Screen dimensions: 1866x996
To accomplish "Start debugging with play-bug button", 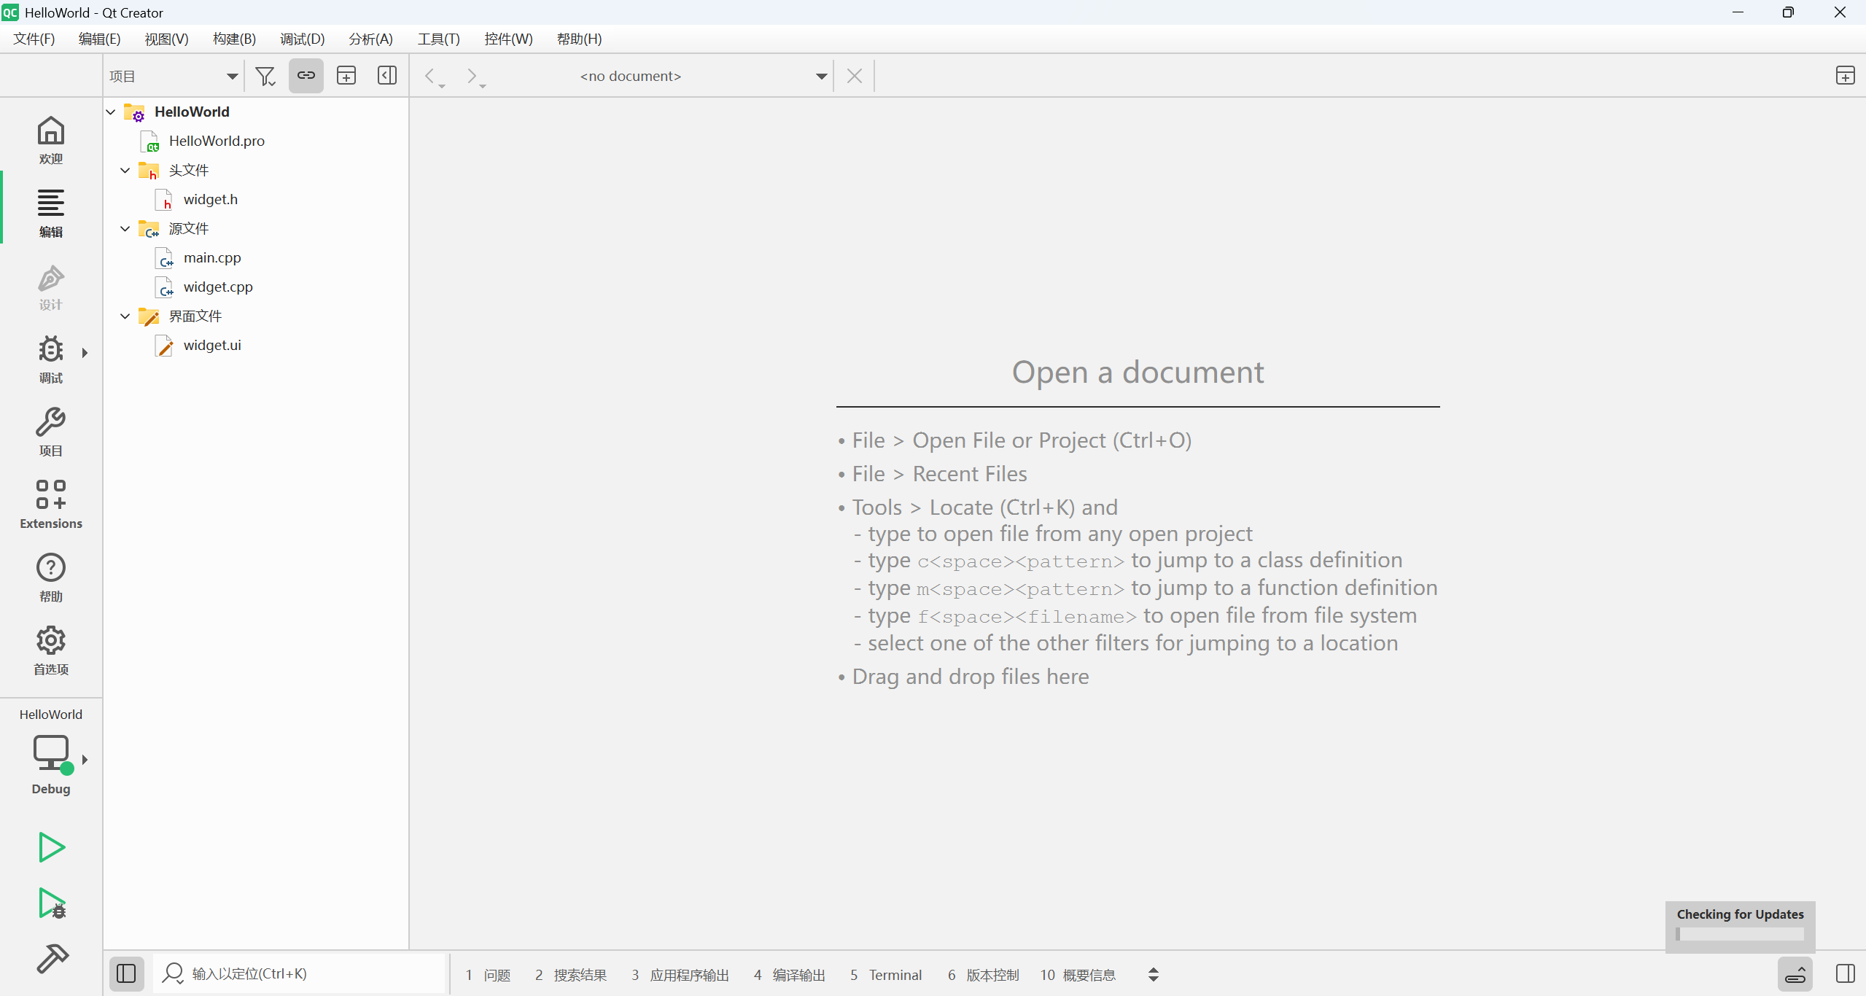I will click(x=51, y=903).
